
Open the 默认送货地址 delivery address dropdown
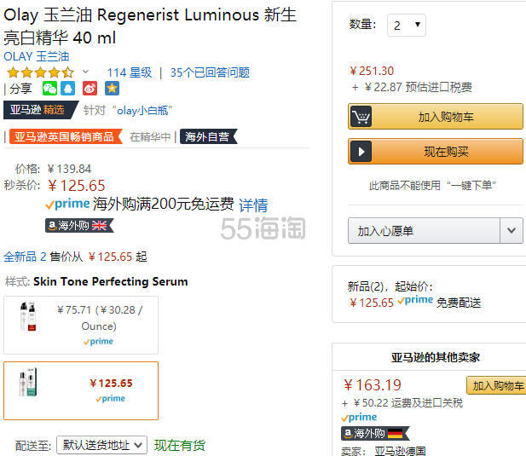click(102, 445)
